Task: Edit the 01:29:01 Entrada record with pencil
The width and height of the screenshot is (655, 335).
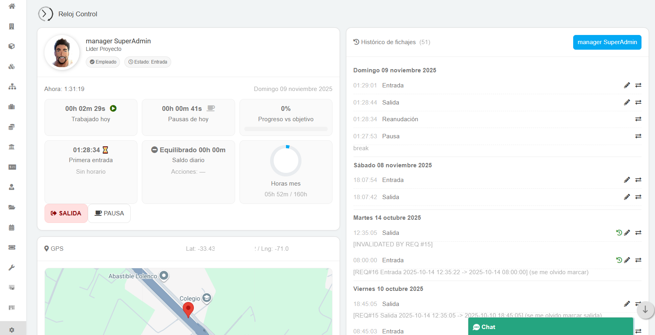Action: [x=627, y=85]
